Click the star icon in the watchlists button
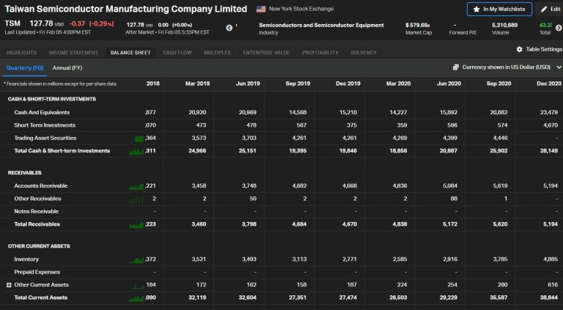The image size is (563, 310). coord(476,10)
